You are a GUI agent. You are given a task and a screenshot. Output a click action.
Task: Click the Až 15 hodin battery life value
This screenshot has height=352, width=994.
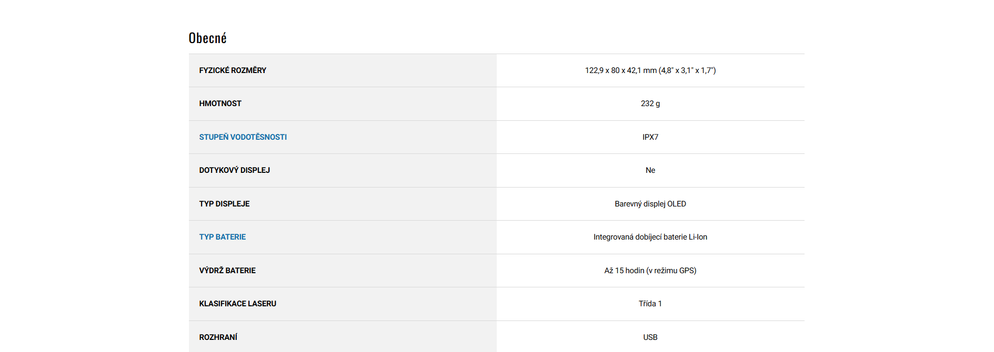coord(650,271)
